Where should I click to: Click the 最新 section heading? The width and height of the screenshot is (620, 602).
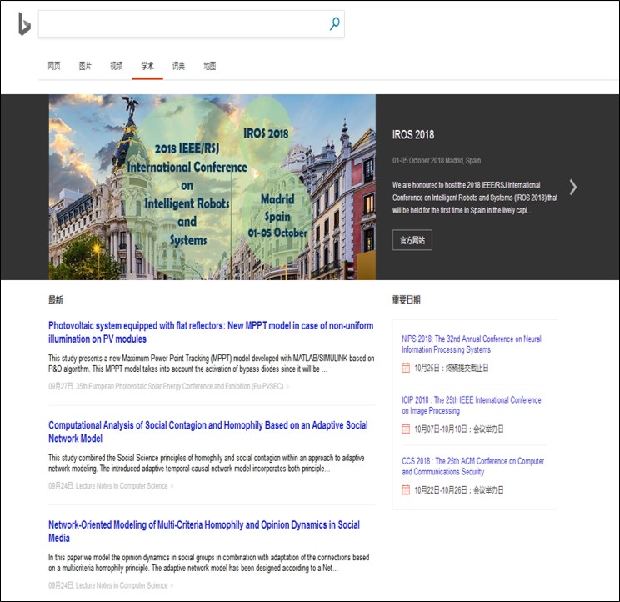[x=55, y=300]
